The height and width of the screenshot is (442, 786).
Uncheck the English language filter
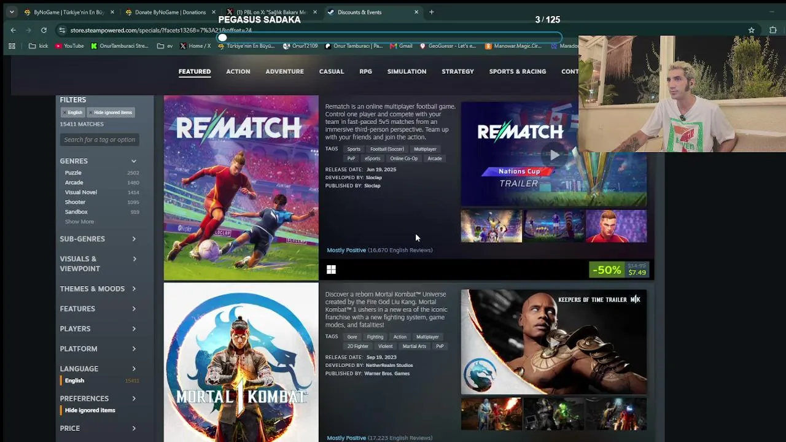[74, 381]
